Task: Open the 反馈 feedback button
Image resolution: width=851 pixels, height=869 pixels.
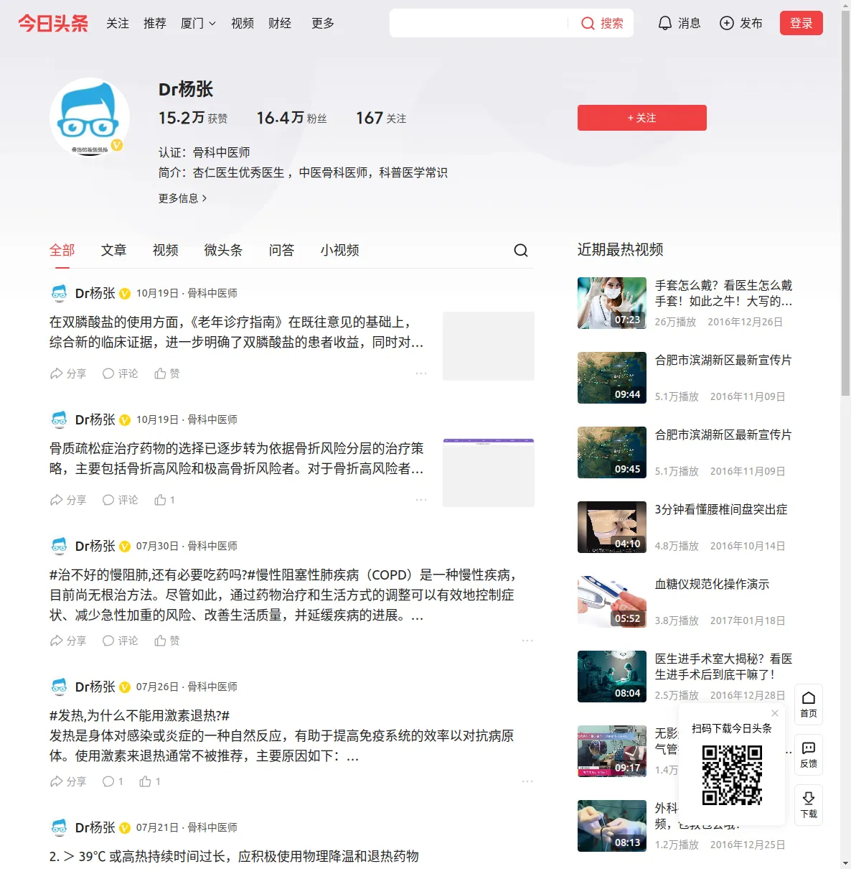Action: click(x=809, y=755)
